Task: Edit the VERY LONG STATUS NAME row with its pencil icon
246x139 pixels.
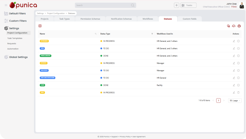Action: [234, 78]
